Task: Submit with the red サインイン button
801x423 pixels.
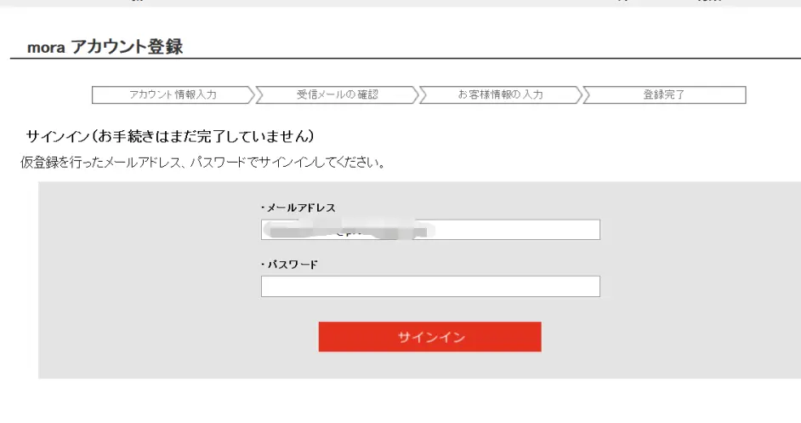Action: click(429, 336)
